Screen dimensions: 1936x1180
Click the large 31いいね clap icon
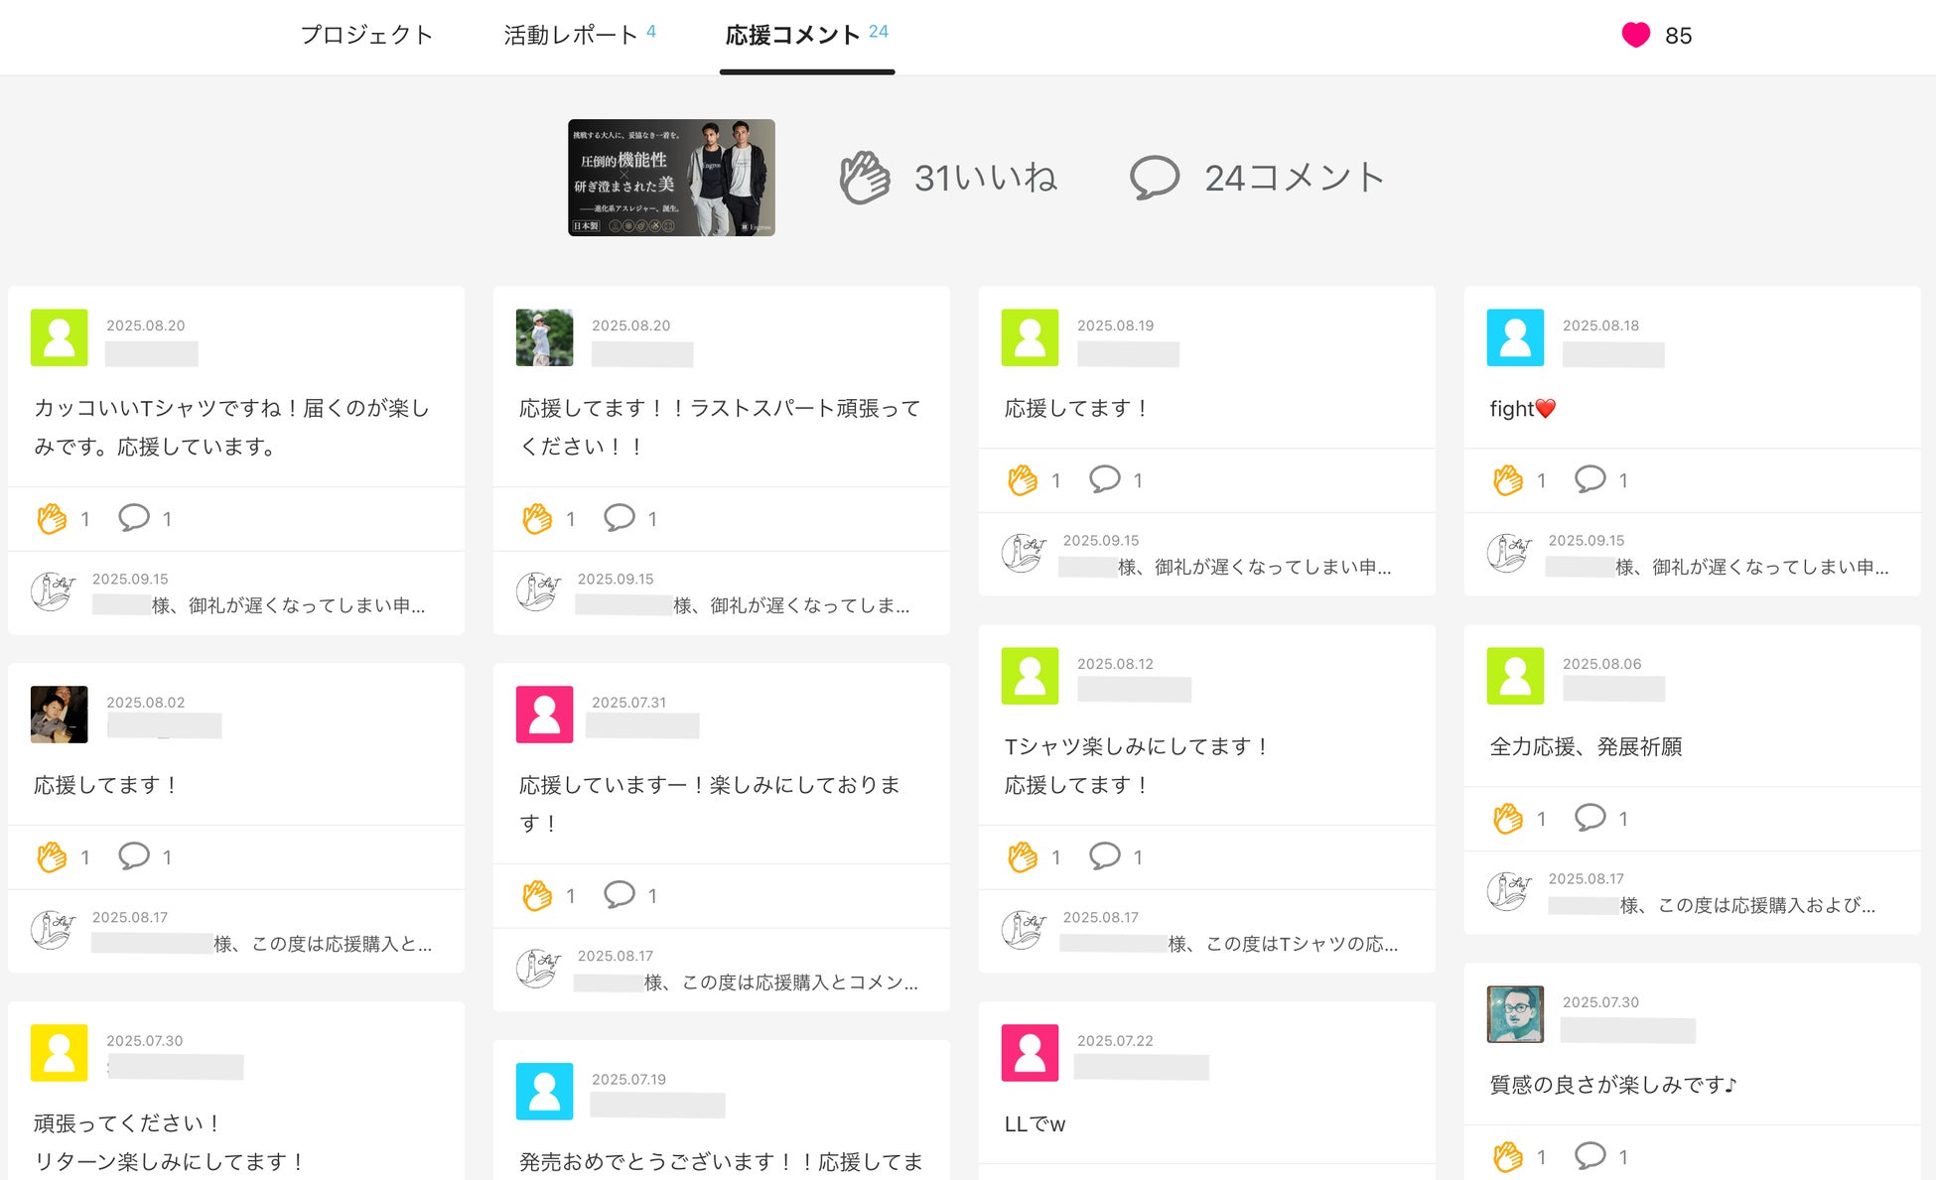865,179
